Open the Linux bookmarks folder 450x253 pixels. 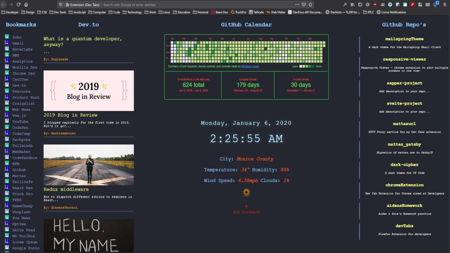point(164,12)
